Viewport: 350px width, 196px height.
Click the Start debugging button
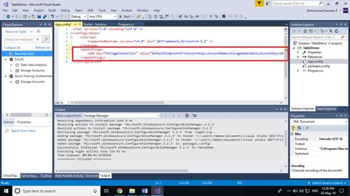[126, 17]
